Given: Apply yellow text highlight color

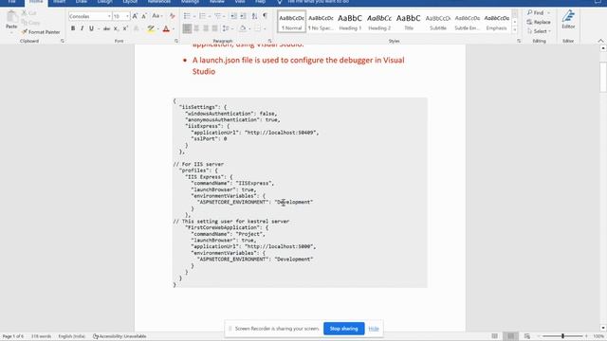Looking at the screenshot, I should click(151, 28).
